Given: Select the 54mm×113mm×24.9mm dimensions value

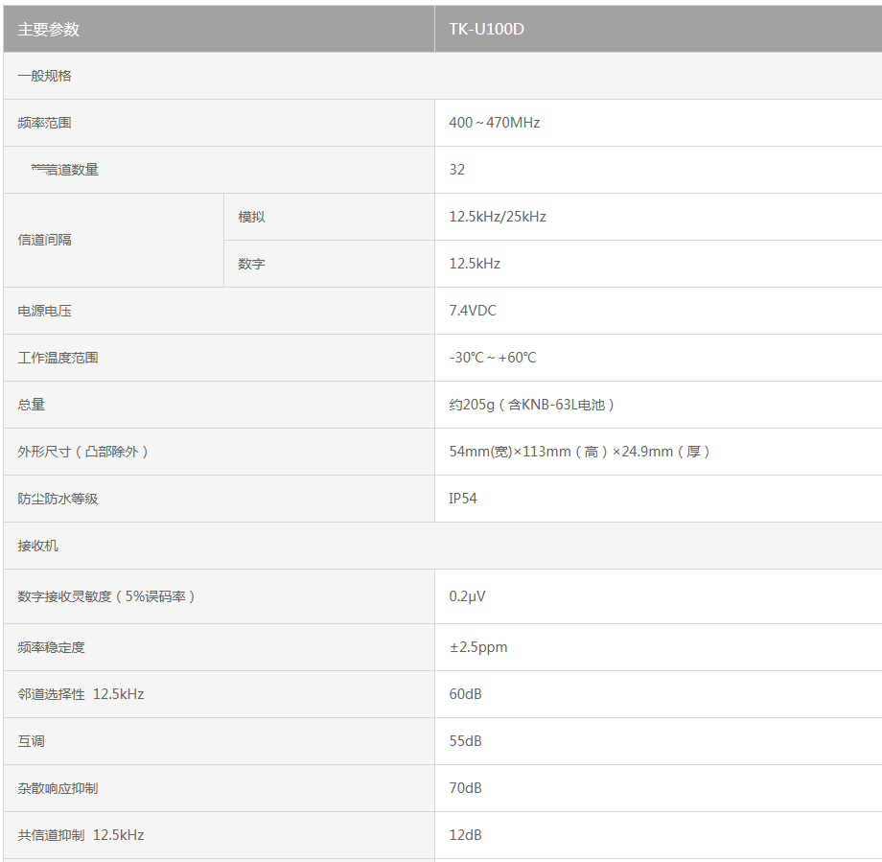Looking at the screenshot, I should 579,452.
